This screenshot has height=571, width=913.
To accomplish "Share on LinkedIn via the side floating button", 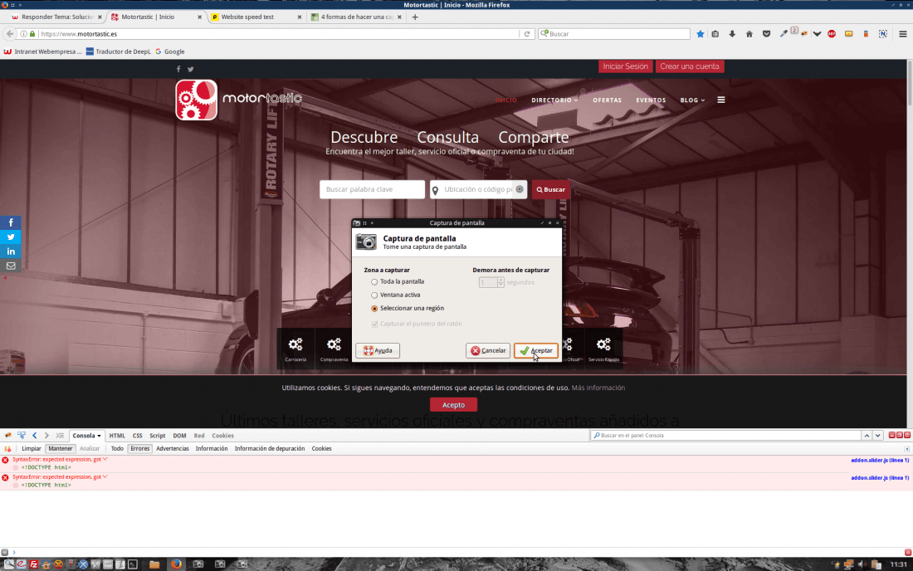I will point(11,251).
